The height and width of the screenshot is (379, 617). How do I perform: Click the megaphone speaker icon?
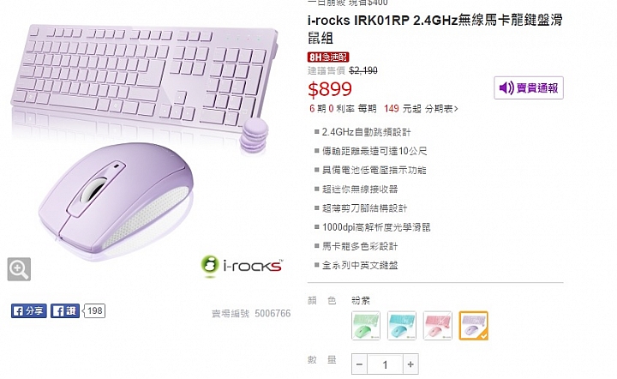point(506,87)
